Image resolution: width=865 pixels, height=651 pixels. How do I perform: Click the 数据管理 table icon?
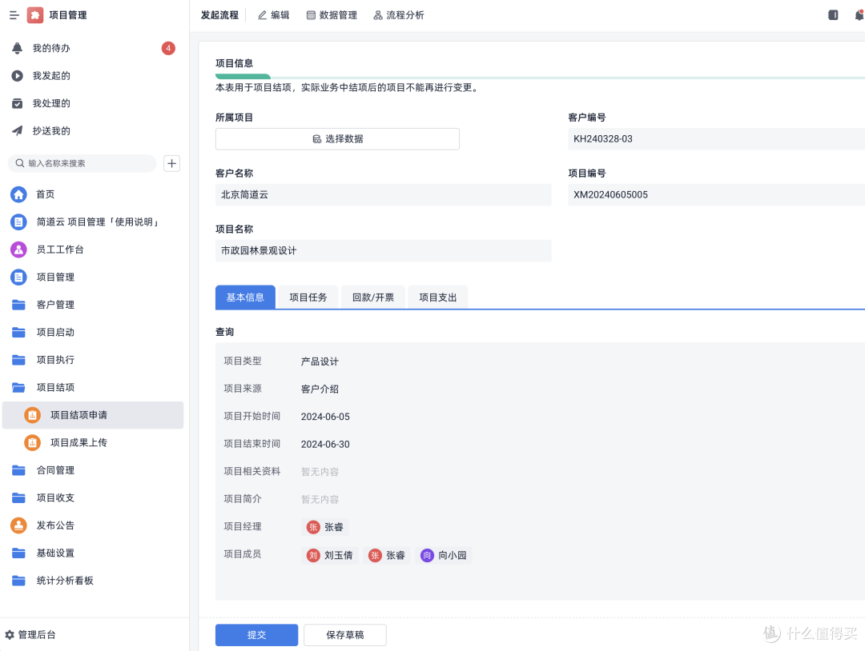[311, 15]
